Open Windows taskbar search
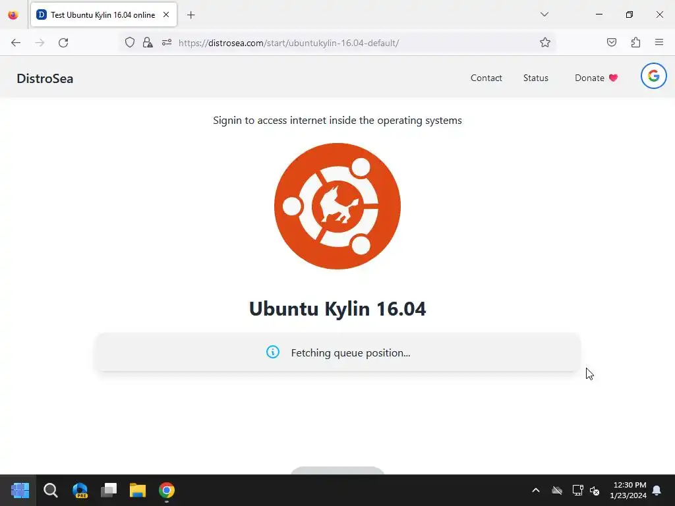Screen dimensions: 675x506 (x=50, y=490)
